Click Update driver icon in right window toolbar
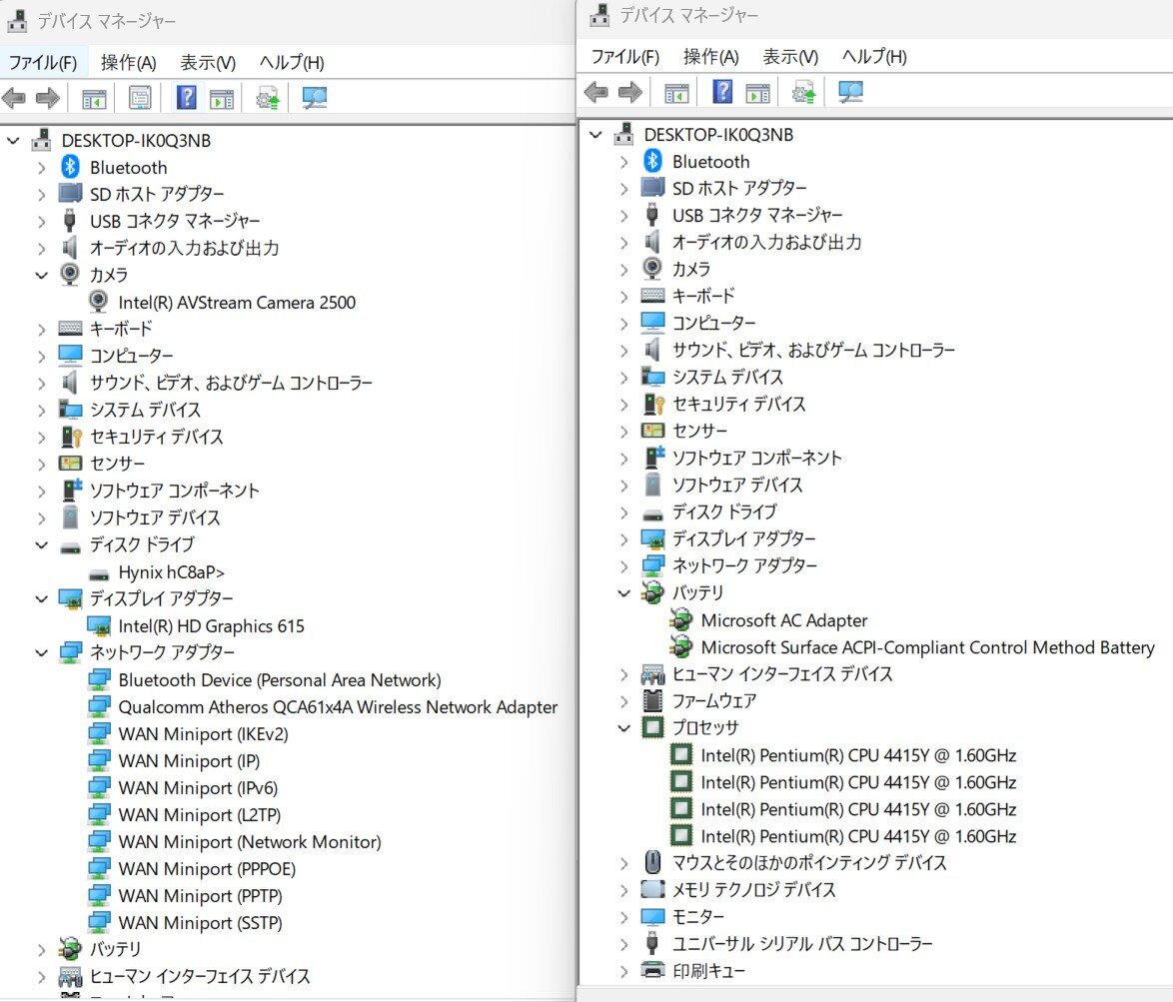This screenshot has width=1173, height=1002. pos(804,92)
